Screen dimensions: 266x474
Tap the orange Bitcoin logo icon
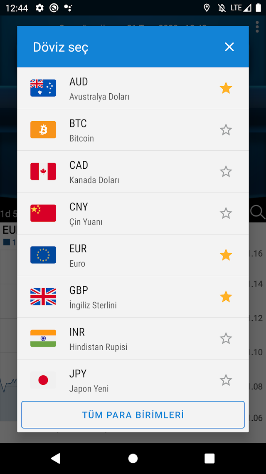[43, 130]
